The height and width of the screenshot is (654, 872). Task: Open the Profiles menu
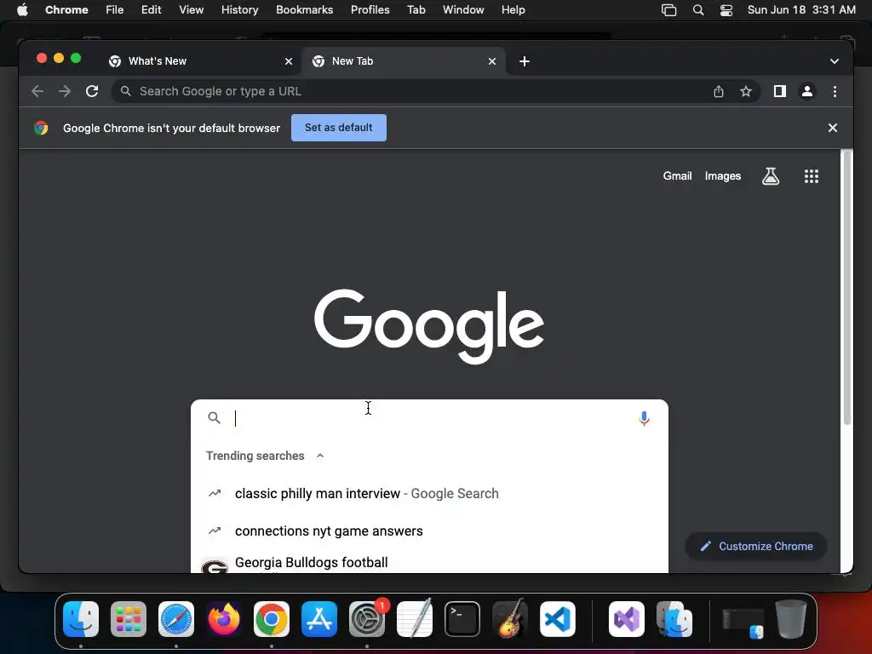tap(370, 10)
